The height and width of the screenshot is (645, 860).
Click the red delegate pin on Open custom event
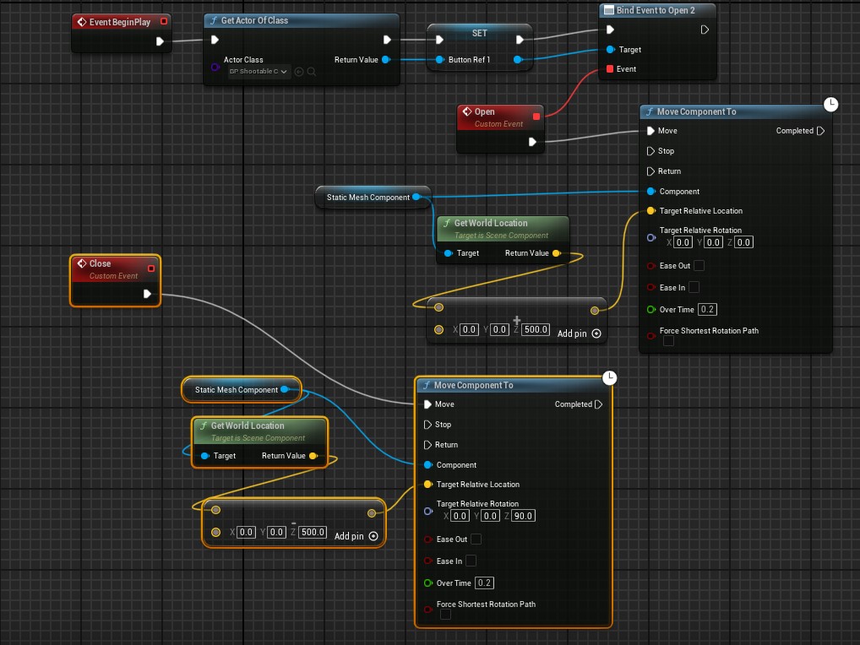tap(536, 117)
